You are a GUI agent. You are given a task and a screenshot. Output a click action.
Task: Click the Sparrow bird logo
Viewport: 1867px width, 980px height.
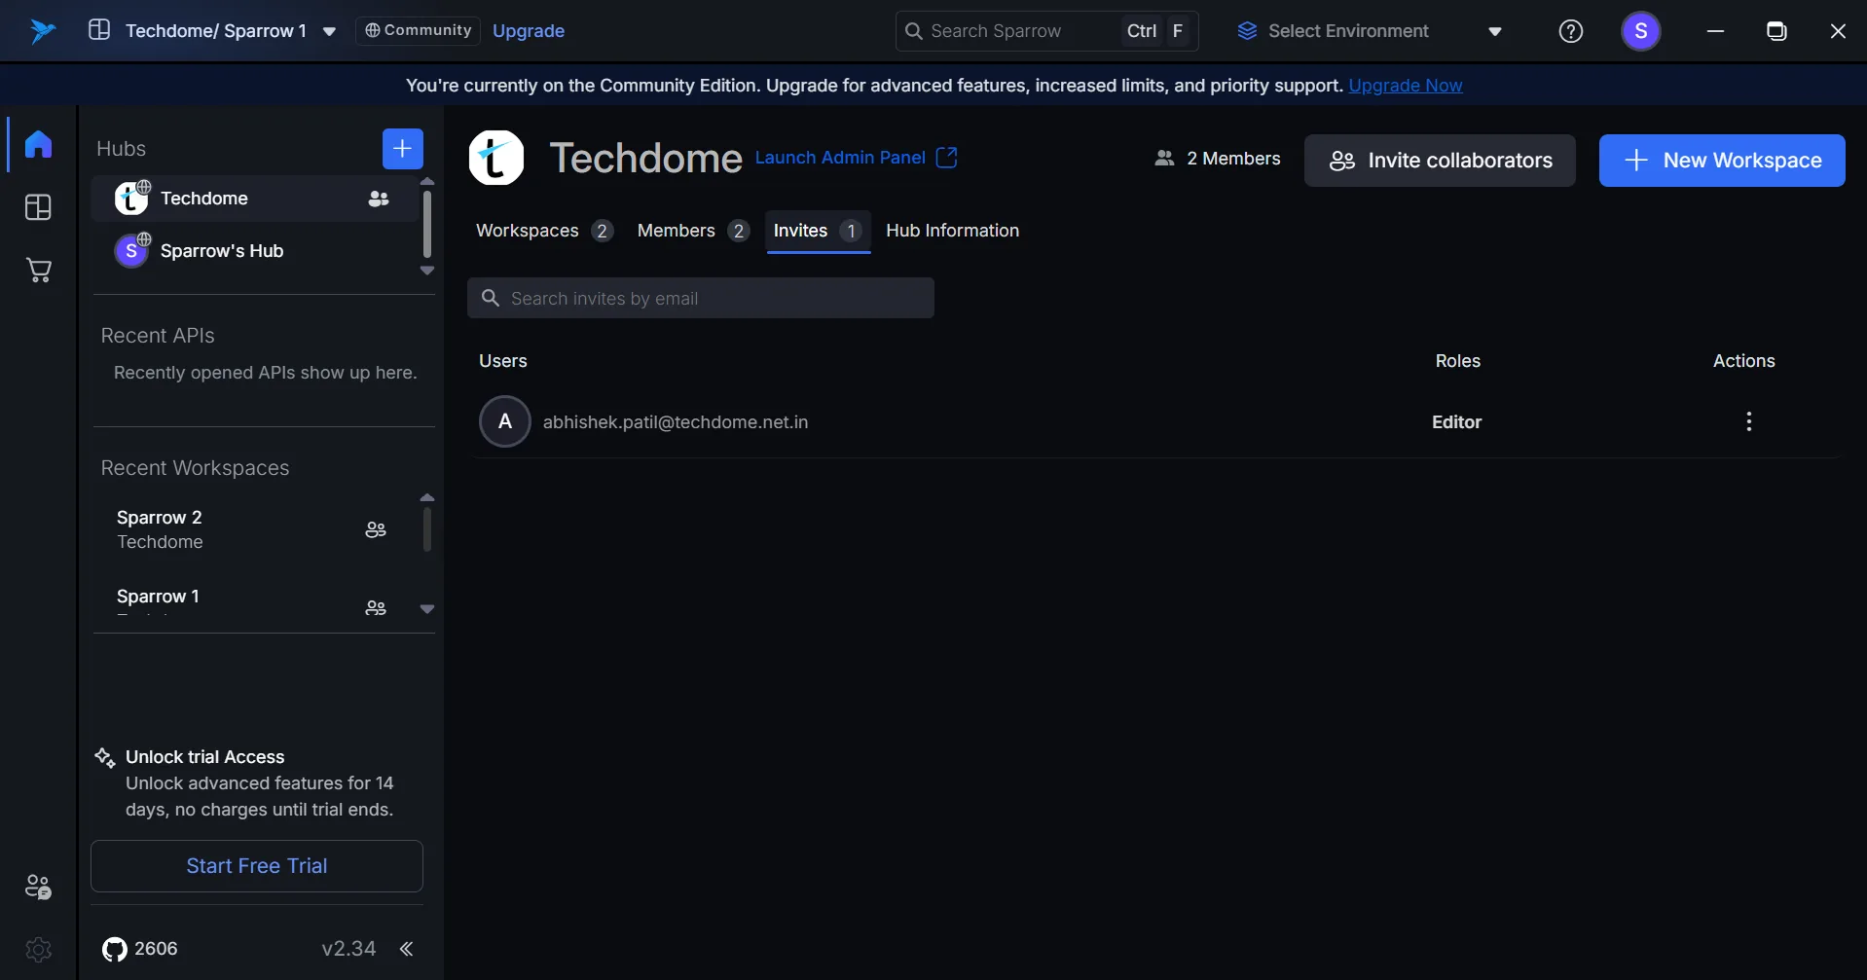click(42, 31)
